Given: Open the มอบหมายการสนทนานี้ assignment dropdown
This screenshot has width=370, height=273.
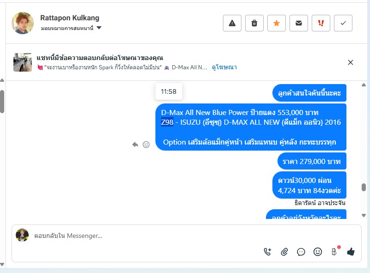Looking at the screenshot, I should point(71,28).
